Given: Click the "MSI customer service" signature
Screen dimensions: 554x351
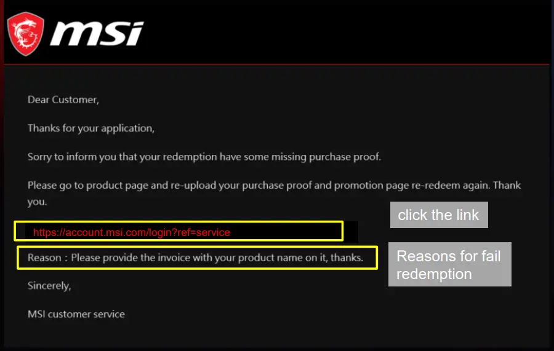Looking at the screenshot, I should point(76,314).
